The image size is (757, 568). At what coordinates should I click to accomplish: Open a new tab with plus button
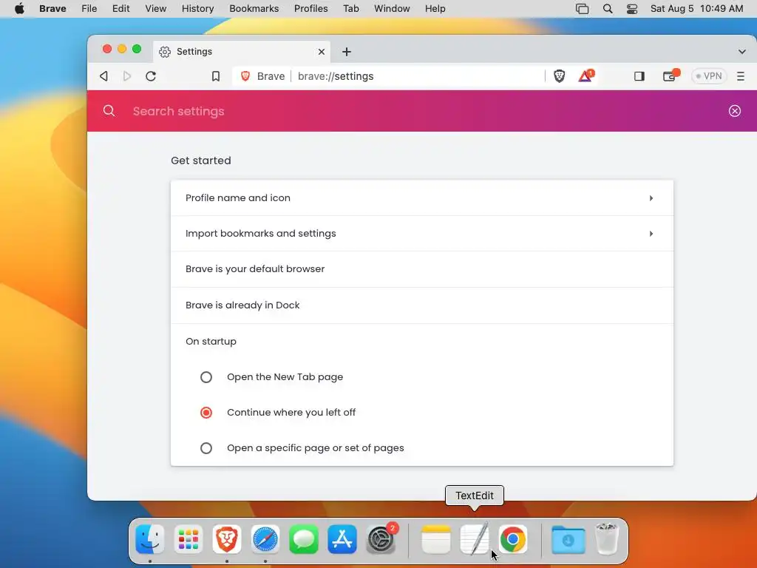(x=347, y=52)
